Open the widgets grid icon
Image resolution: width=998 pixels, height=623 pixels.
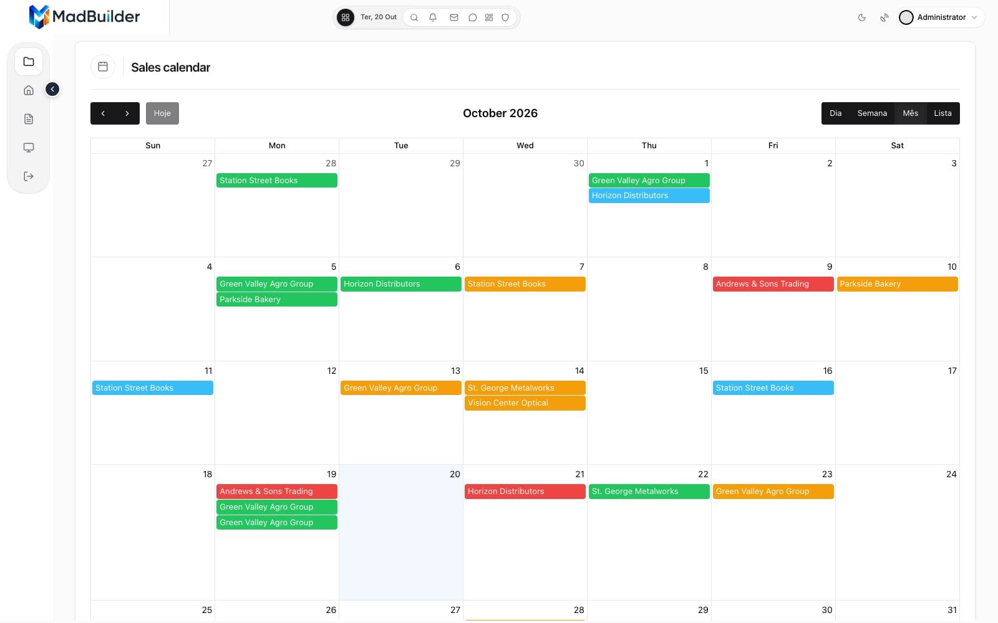(x=489, y=17)
